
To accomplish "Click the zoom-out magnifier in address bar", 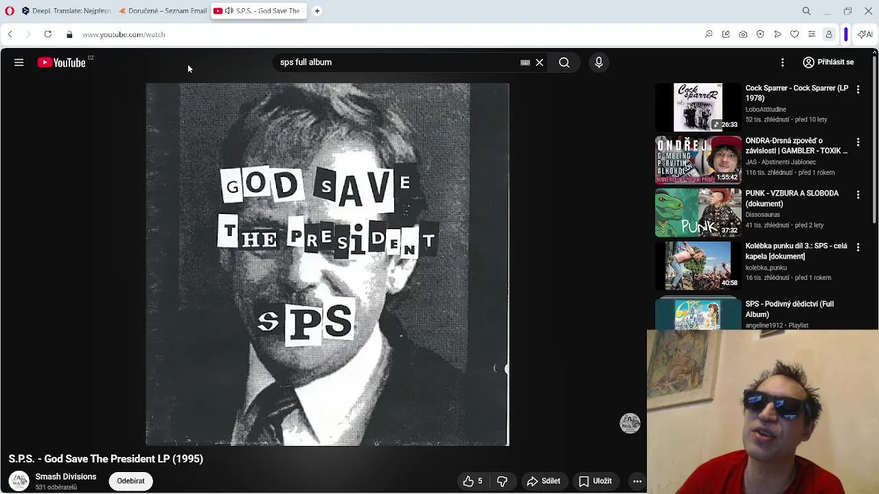I will 709,34.
